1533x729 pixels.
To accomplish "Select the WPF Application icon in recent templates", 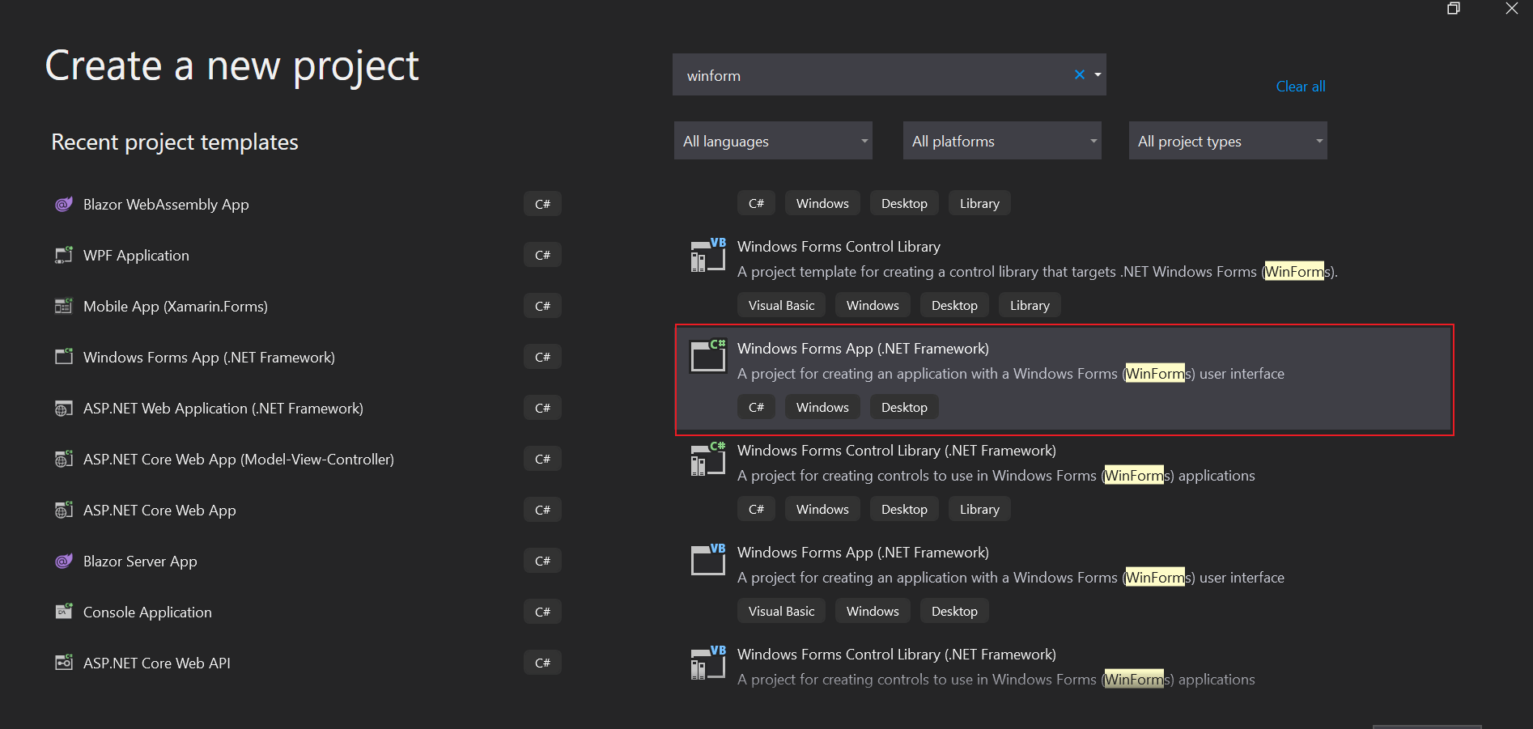I will coord(63,256).
